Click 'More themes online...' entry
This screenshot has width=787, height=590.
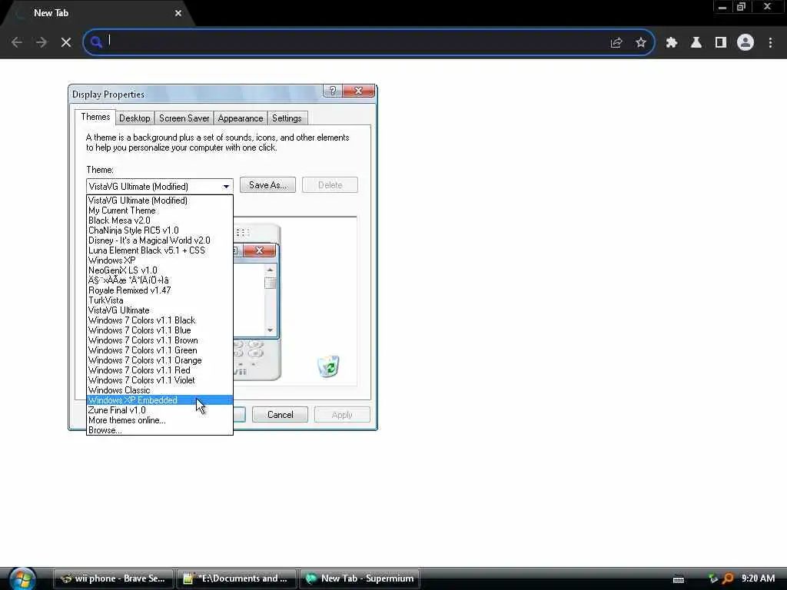point(160,420)
